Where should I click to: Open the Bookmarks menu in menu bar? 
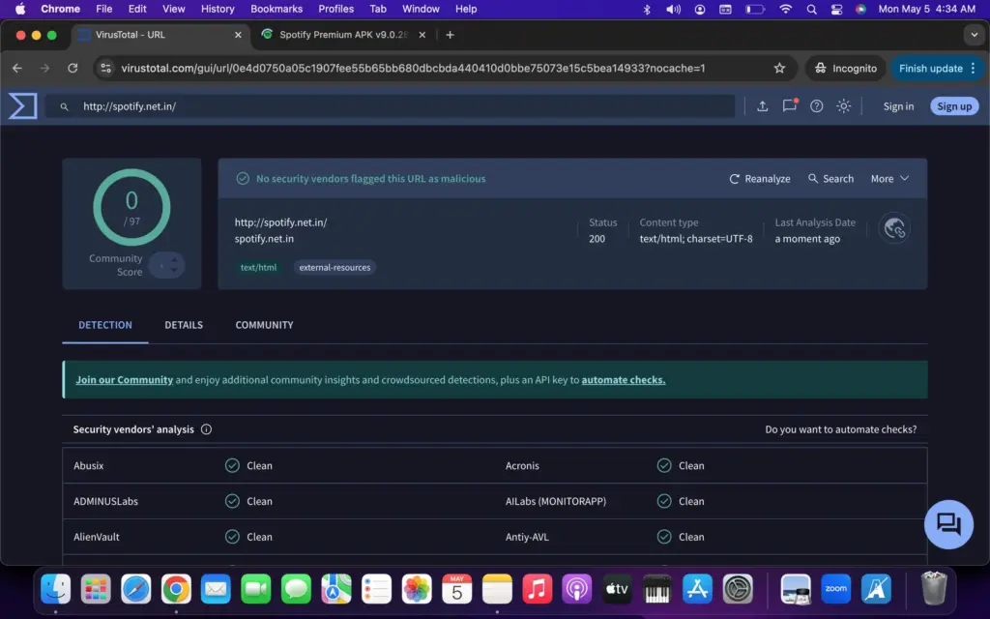(276, 9)
